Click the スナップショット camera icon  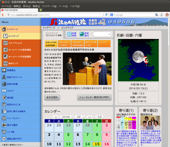(x=6, y=43)
